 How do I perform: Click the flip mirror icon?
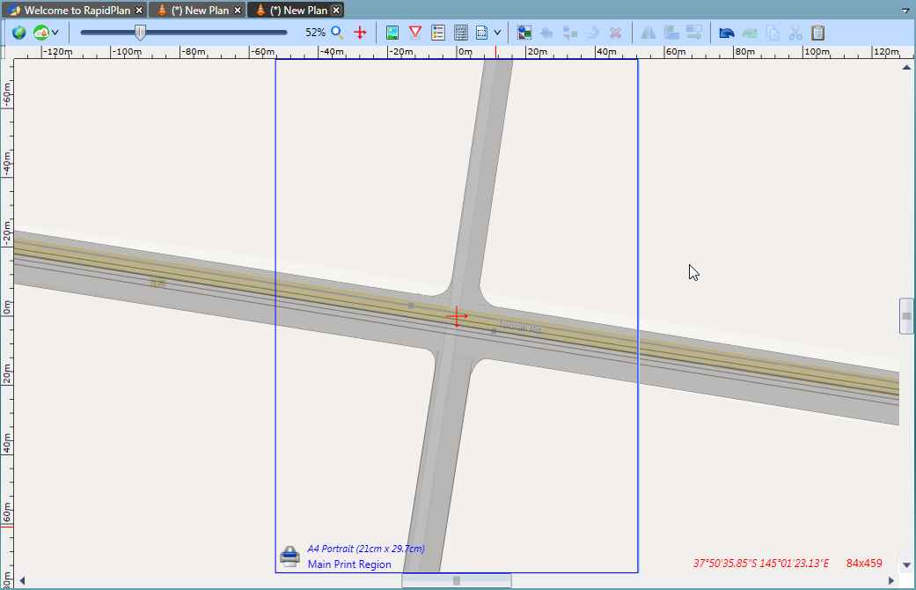(649, 33)
